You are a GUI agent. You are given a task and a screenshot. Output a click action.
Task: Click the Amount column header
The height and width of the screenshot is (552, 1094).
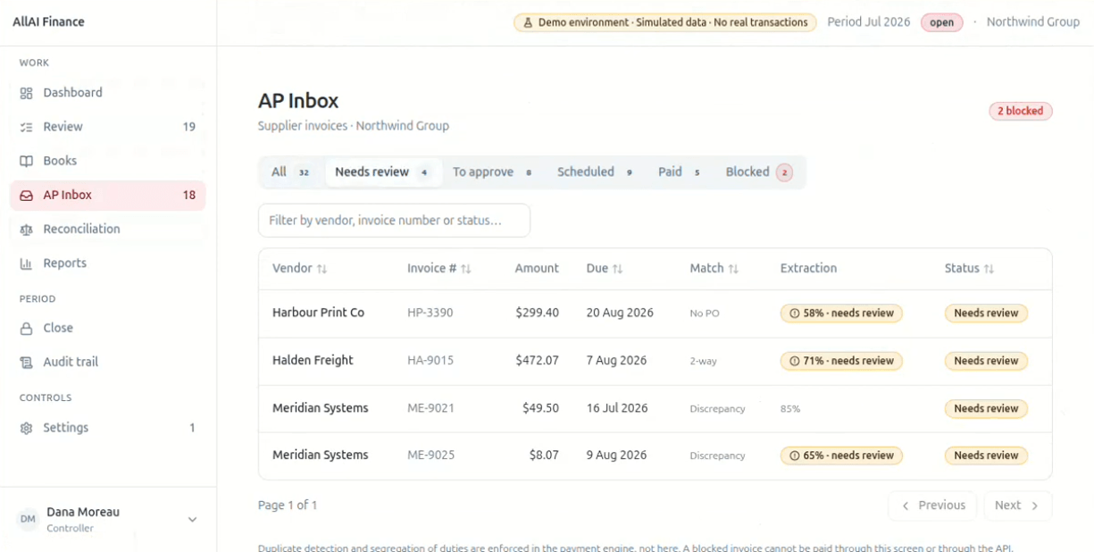[x=537, y=269]
